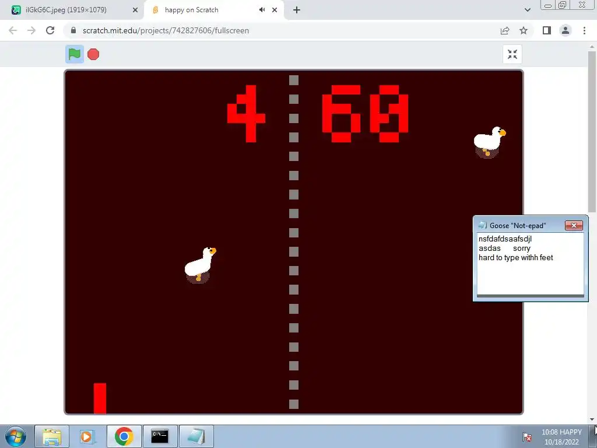Reload the Scratch page
Viewport: 597px width, 448px height.
pyautogui.click(x=50, y=30)
